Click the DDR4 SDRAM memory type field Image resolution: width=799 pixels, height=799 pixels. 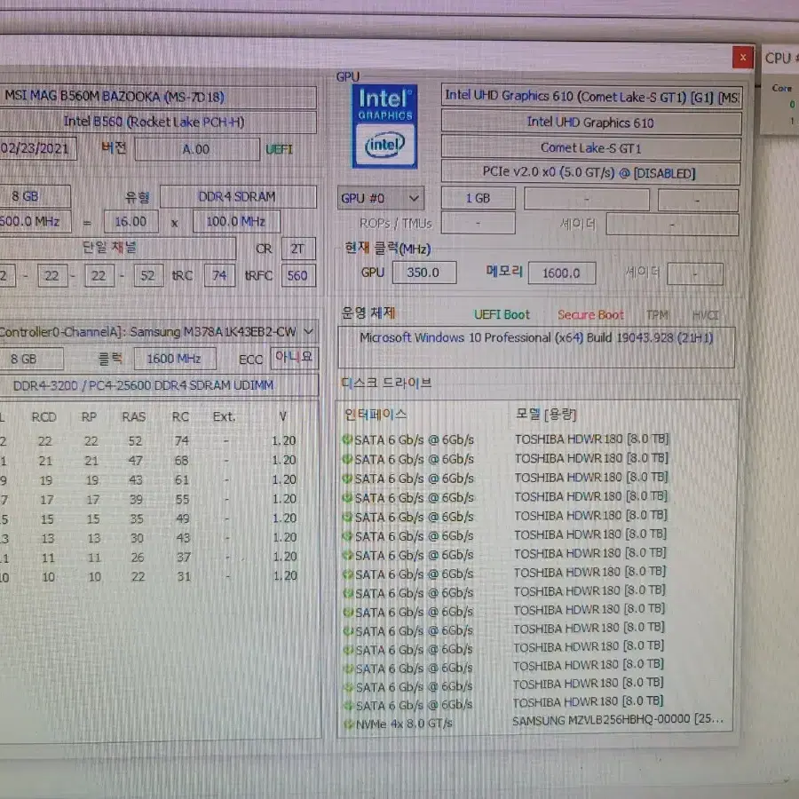coord(237,197)
